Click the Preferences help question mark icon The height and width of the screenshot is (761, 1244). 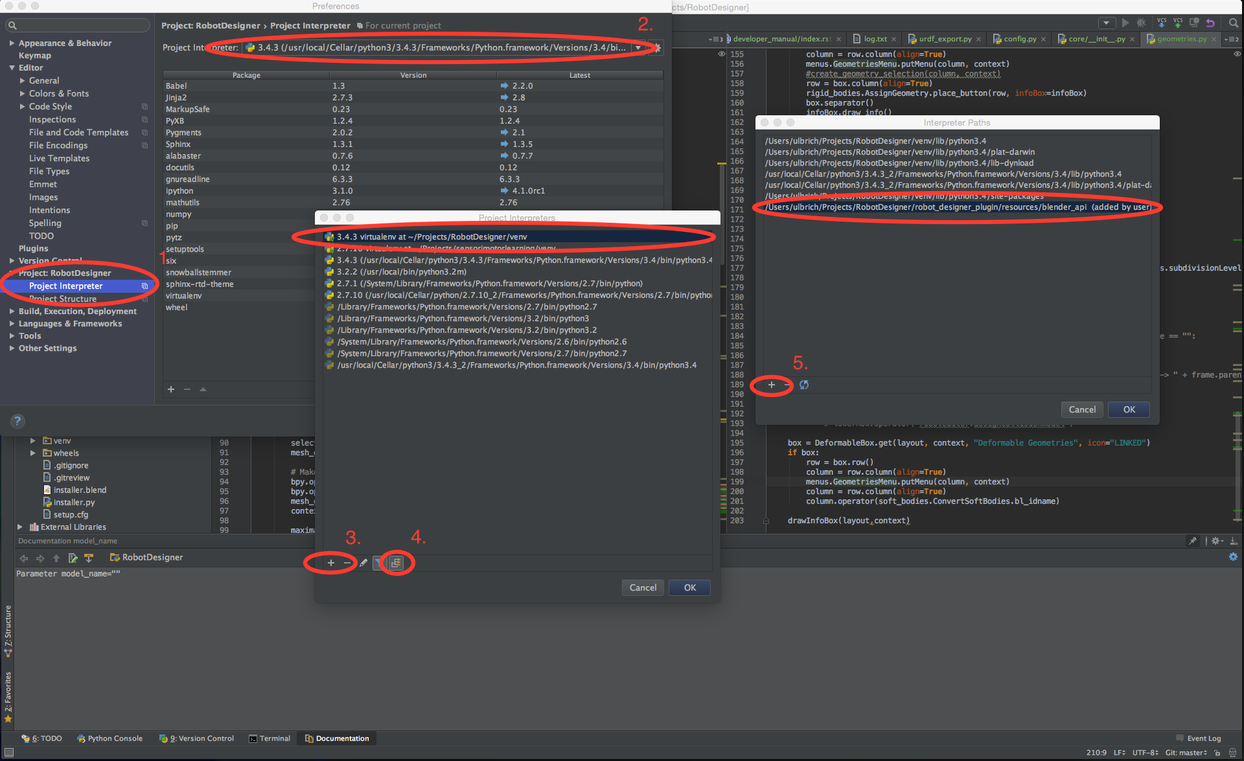(x=17, y=421)
